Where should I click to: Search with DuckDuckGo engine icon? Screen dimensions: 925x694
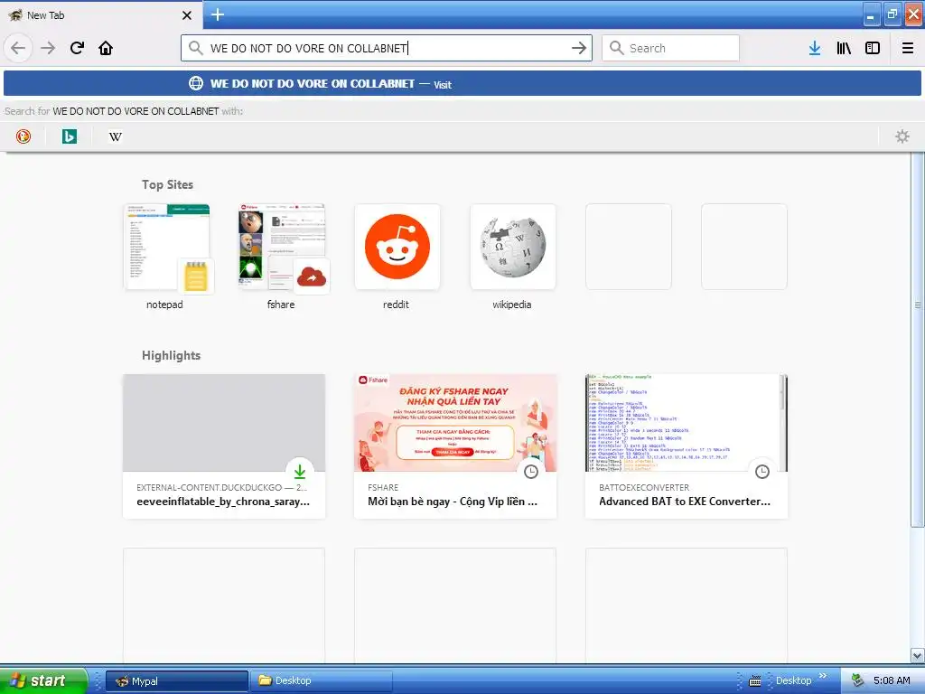click(23, 136)
